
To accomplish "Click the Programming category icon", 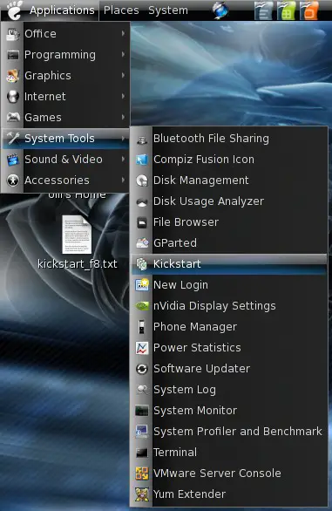I will point(13,55).
